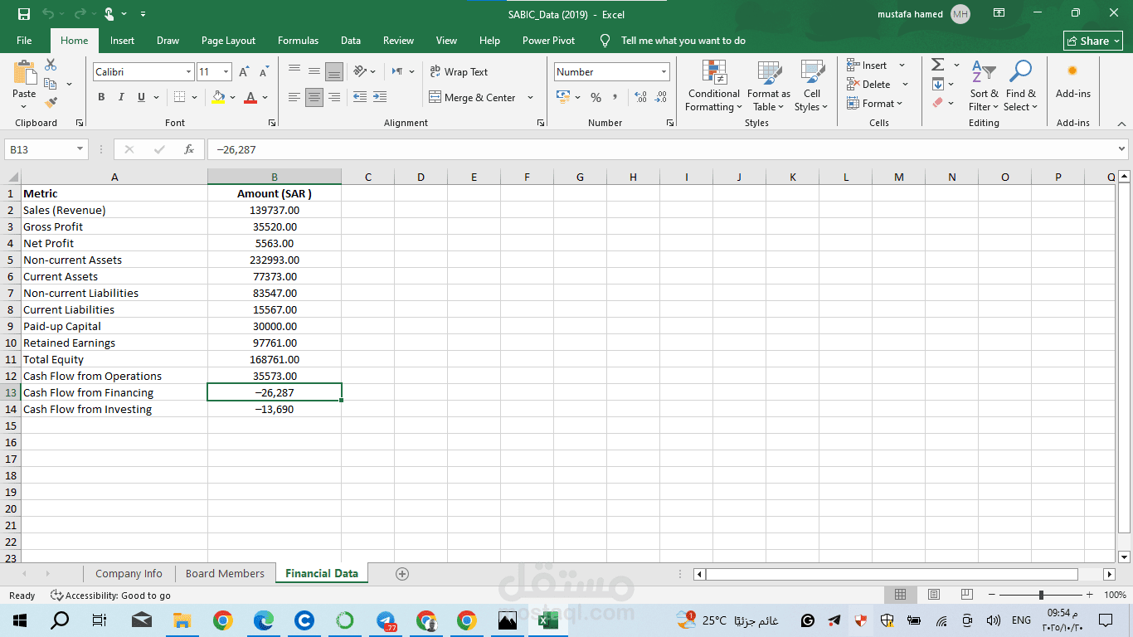
Task: Switch to the Page Layout tab
Action: tap(228, 40)
